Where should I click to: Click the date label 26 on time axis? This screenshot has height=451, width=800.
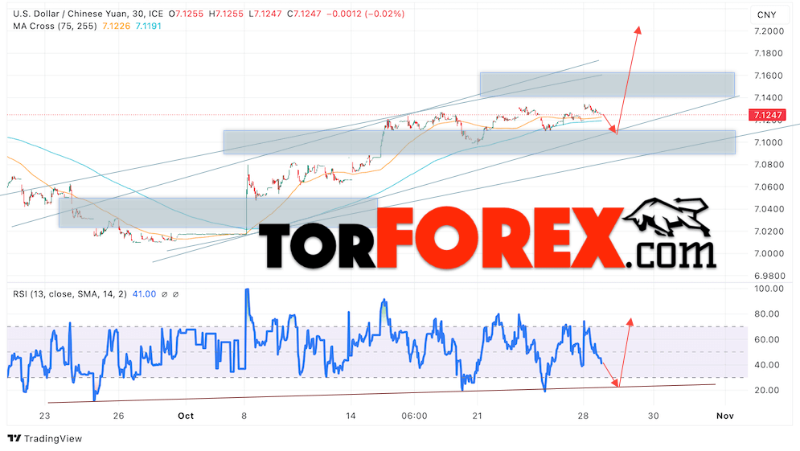click(x=118, y=416)
